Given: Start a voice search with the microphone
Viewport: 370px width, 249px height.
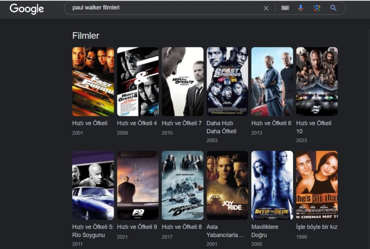Looking at the screenshot, I should pos(301,8).
